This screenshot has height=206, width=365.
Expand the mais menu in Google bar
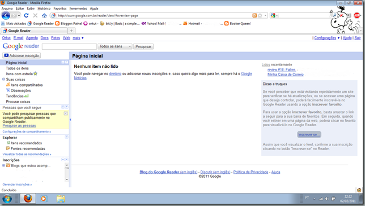click(x=78, y=38)
